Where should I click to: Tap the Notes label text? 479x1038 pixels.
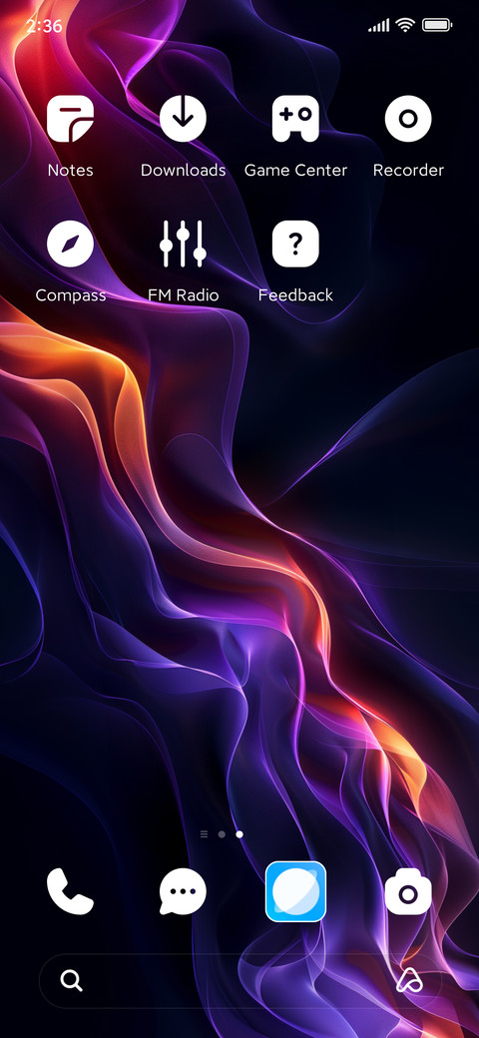click(70, 170)
